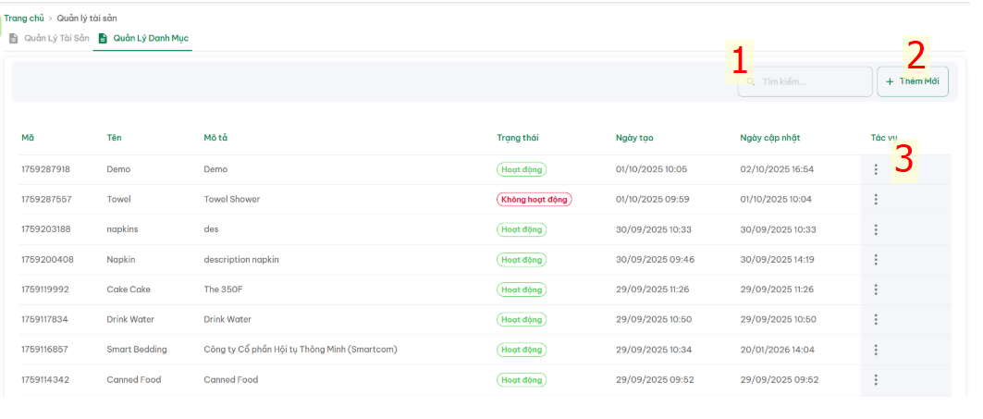Screen dimensions: 983x419
Task: Go to Trang chủ breadcrumb link
Action: [x=24, y=18]
